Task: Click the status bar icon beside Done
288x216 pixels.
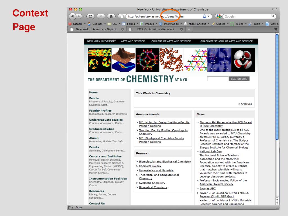Action: [71, 207]
